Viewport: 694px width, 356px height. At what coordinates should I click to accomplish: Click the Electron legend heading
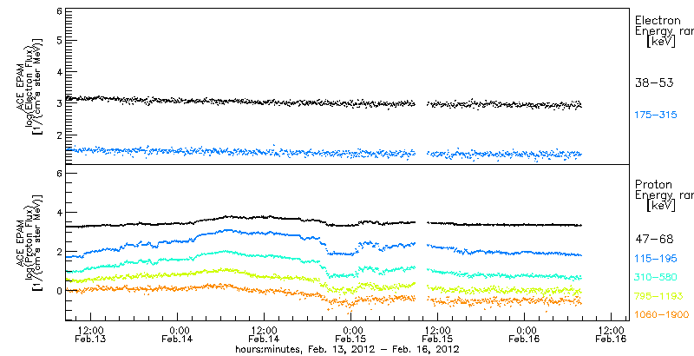click(x=658, y=20)
